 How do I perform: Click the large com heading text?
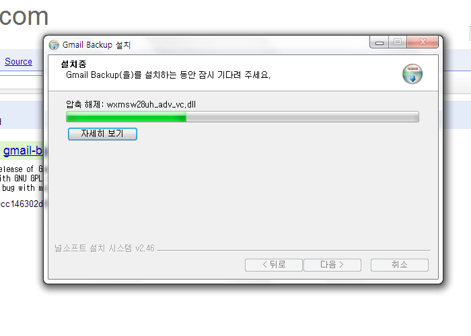(24, 17)
